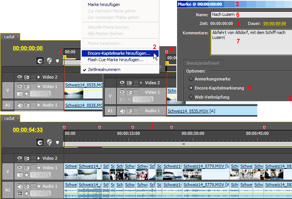
Task: Click the Encore marker at start of bottom timeline
Action: click(x=64, y=128)
